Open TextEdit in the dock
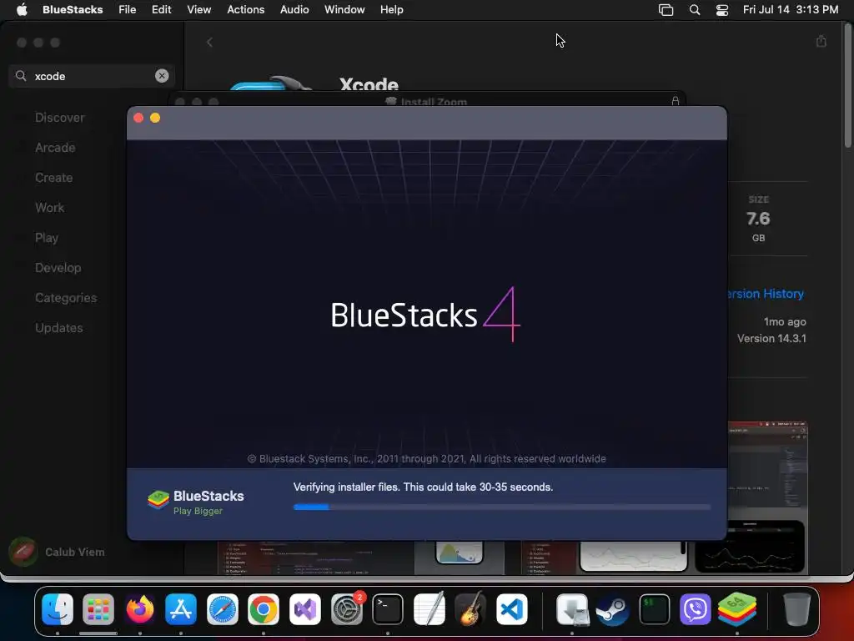This screenshot has width=854, height=641. pyautogui.click(x=430, y=608)
